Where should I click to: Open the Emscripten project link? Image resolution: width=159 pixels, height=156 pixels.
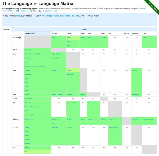click(29, 50)
